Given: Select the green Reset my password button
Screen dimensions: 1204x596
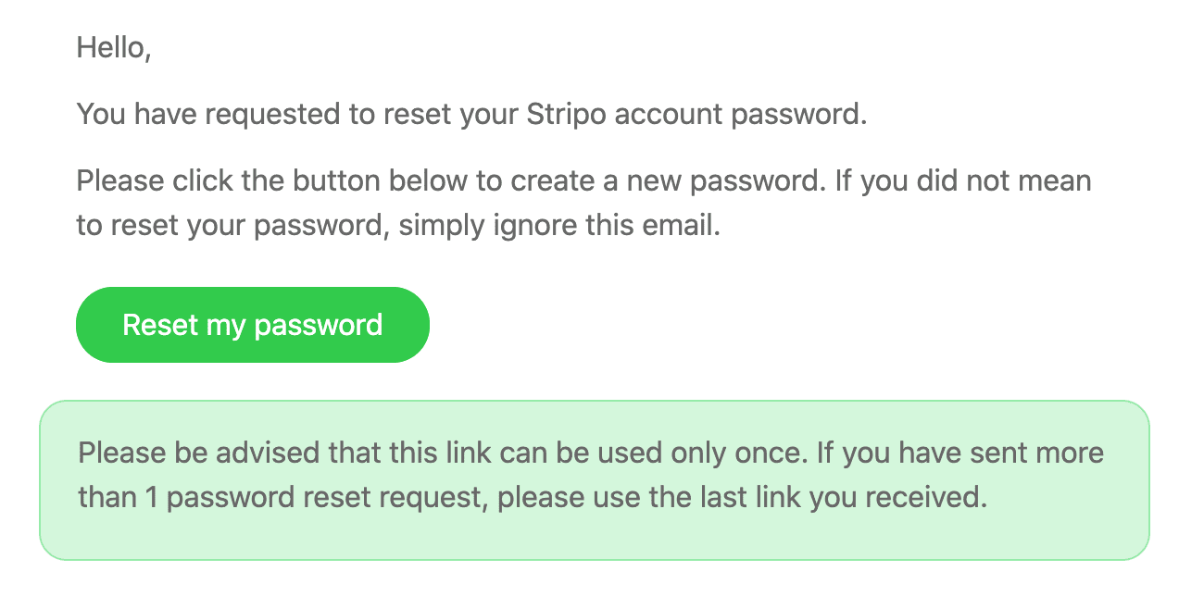Looking at the screenshot, I should (252, 324).
